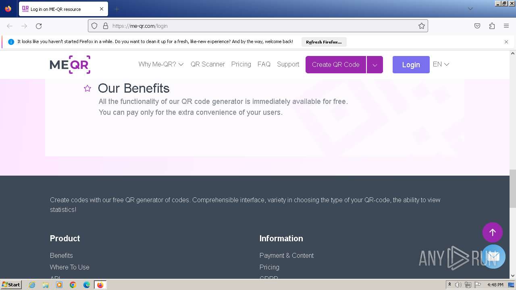
Task: Reload the page with the refresh icon
Action: click(x=39, y=26)
